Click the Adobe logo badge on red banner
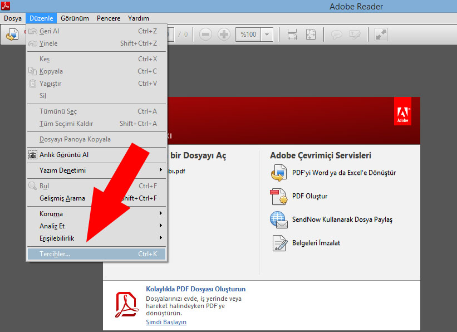The height and width of the screenshot is (332, 457). pyautogui.click(x=402, y=111)
